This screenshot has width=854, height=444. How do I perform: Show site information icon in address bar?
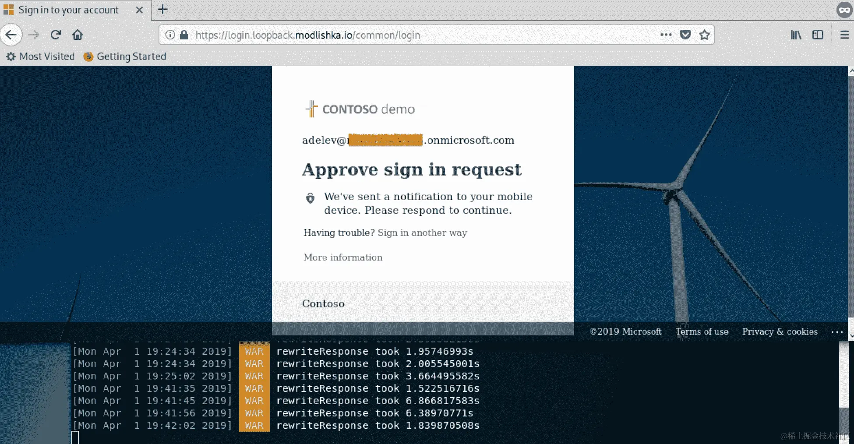(x=170, y=35)
